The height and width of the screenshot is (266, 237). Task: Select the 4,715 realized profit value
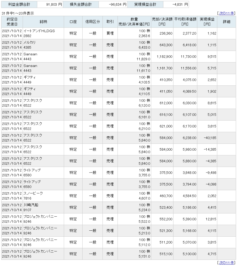(x=212, y=254)
